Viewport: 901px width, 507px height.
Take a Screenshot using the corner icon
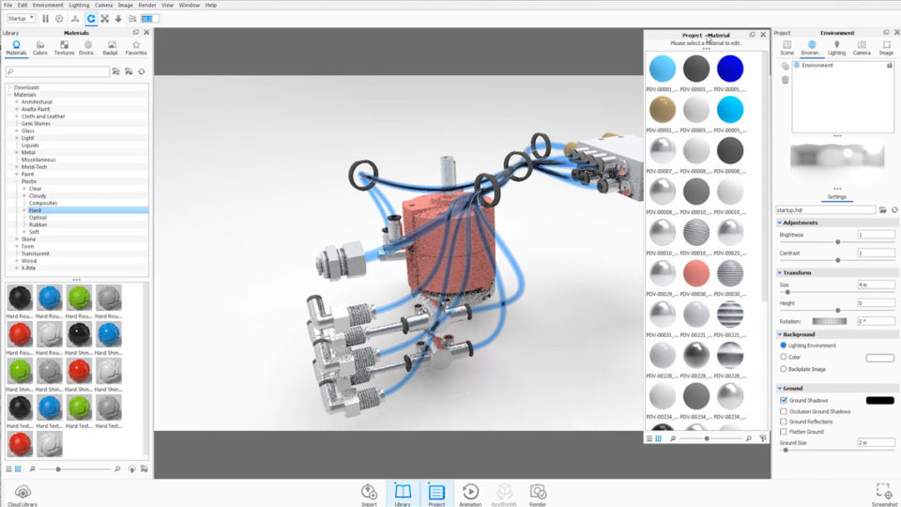point(883,493)
